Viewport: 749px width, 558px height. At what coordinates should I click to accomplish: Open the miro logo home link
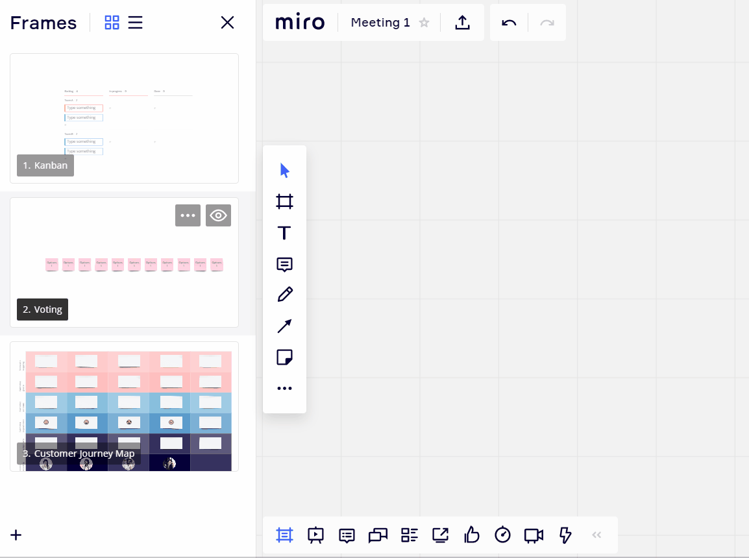pyautogui.click(x=300, y=23)
